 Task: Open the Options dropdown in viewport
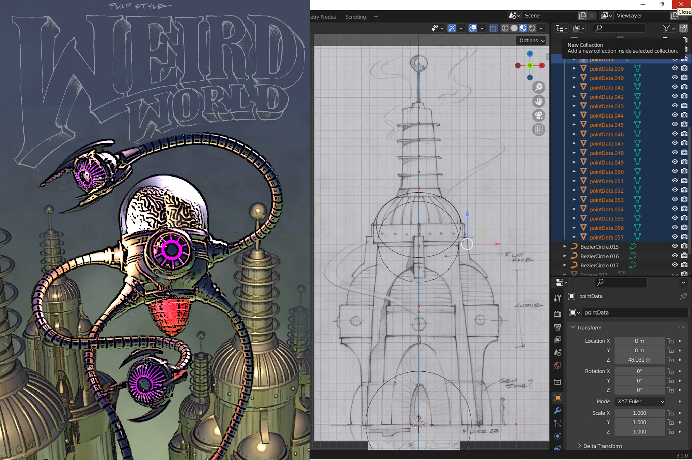(532, 40)
